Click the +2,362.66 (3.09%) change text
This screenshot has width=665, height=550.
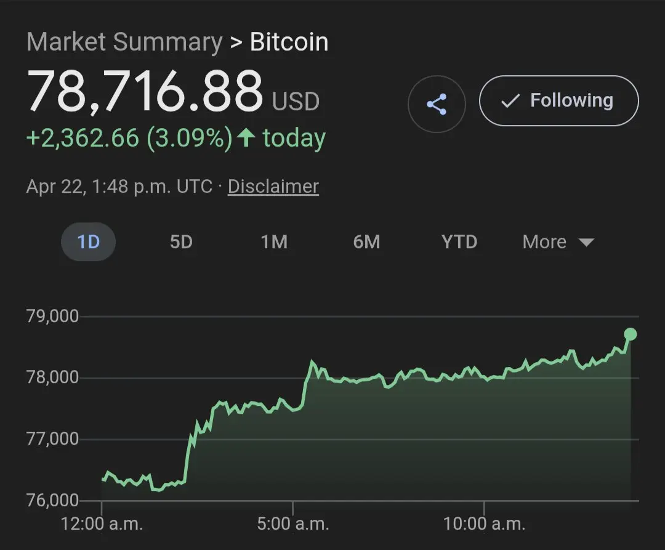(x=129, y=137)
